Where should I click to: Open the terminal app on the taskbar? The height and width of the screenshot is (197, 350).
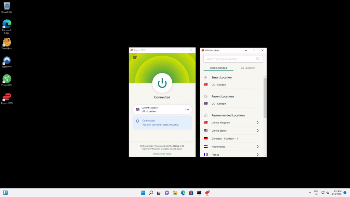[x=199, y=193]
